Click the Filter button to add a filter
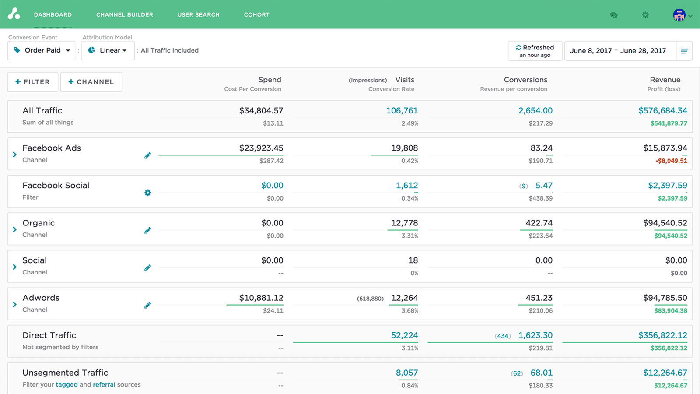The image size is (700, 394). pyautogui.click(x=32, y=81)
